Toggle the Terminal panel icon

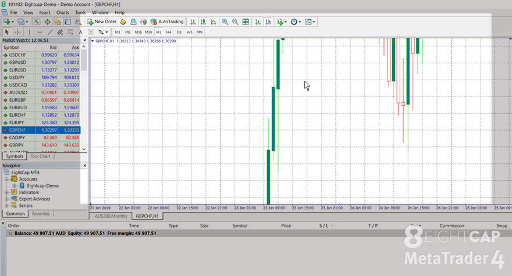pos(67,22)
